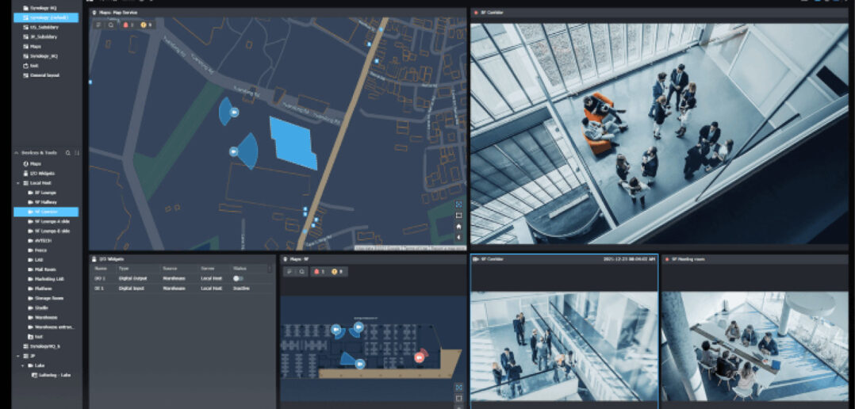The height and width of the screenshot is (409, 855).
Task: Open the upper camera marker on Map Service
Action: click(x=234, y=113)
